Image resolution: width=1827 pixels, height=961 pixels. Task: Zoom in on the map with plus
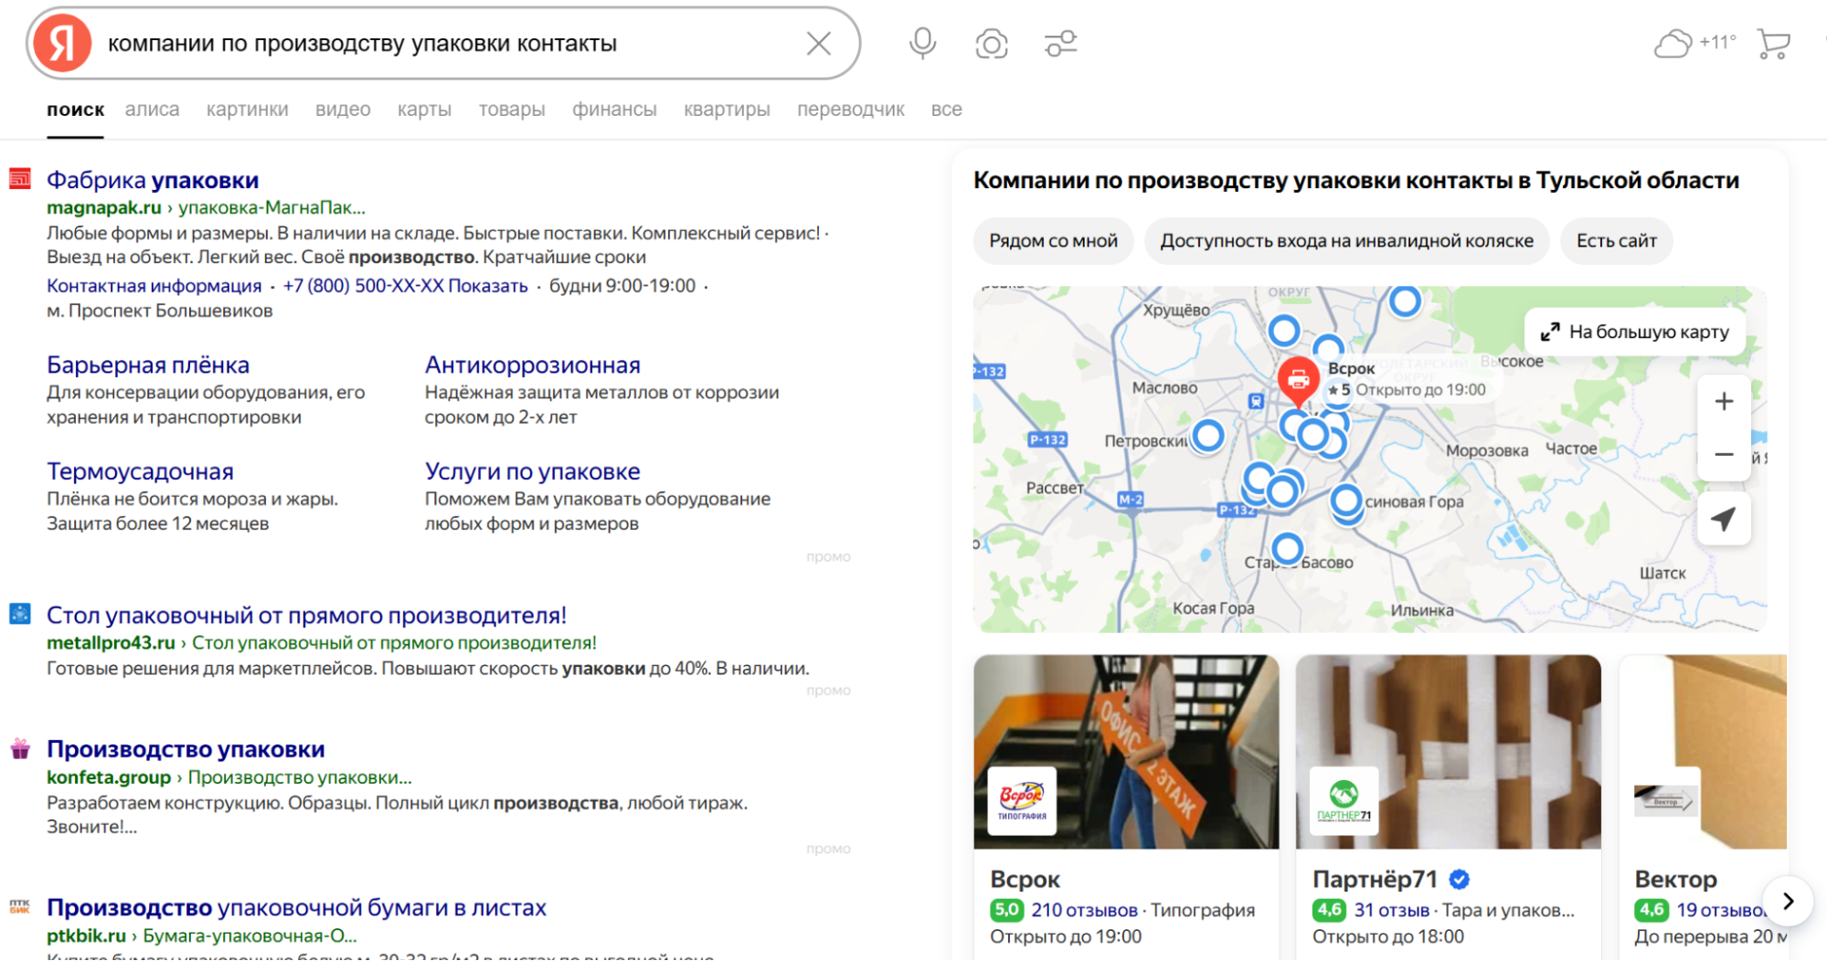pyautogui.click(x=1724, y=401)
